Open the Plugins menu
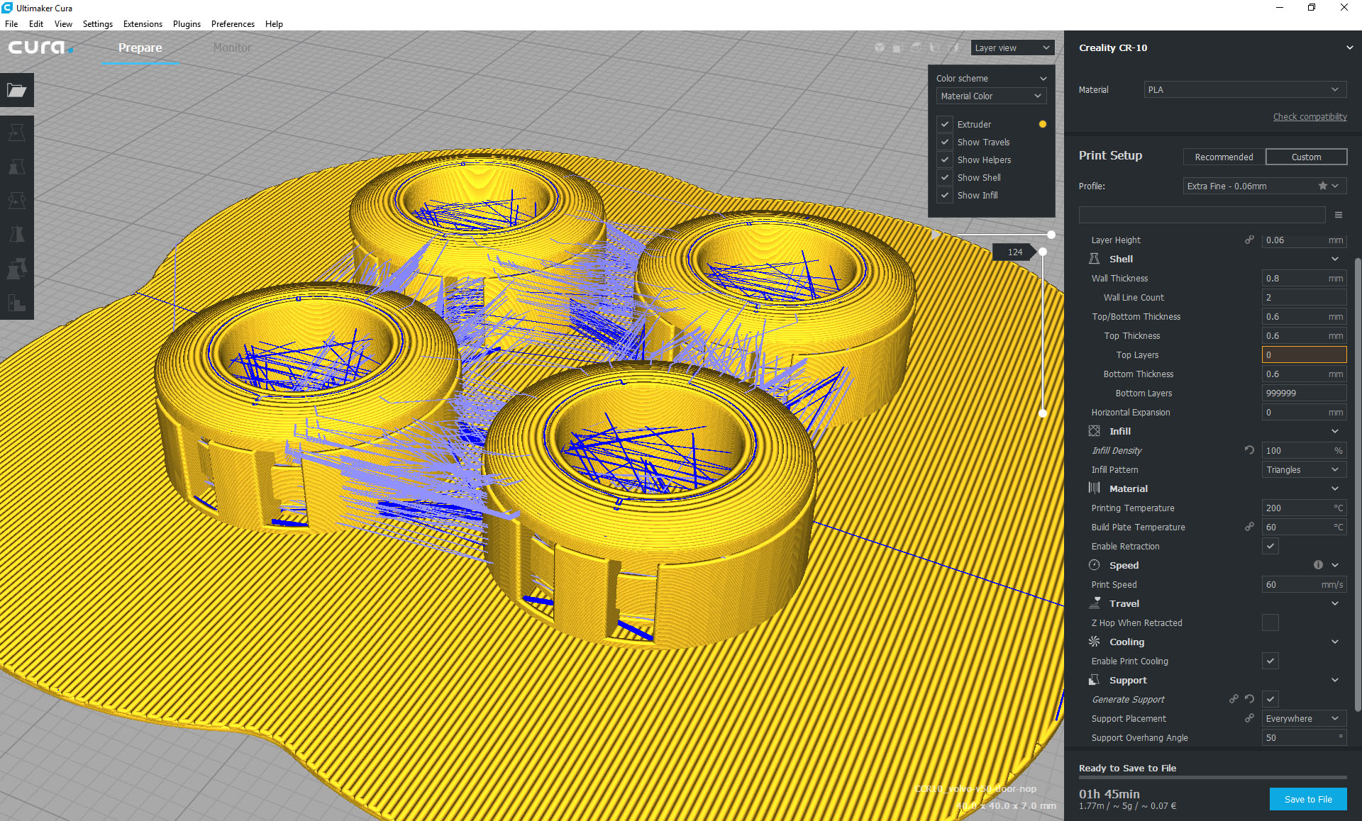This screenshot has width=1362, height=821. pos(187,23)
